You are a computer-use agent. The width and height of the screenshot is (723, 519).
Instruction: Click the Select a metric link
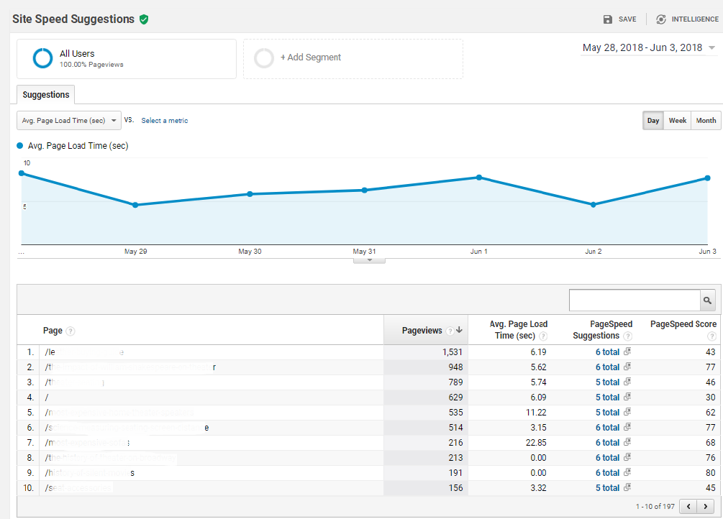click(x=164, y=121)
